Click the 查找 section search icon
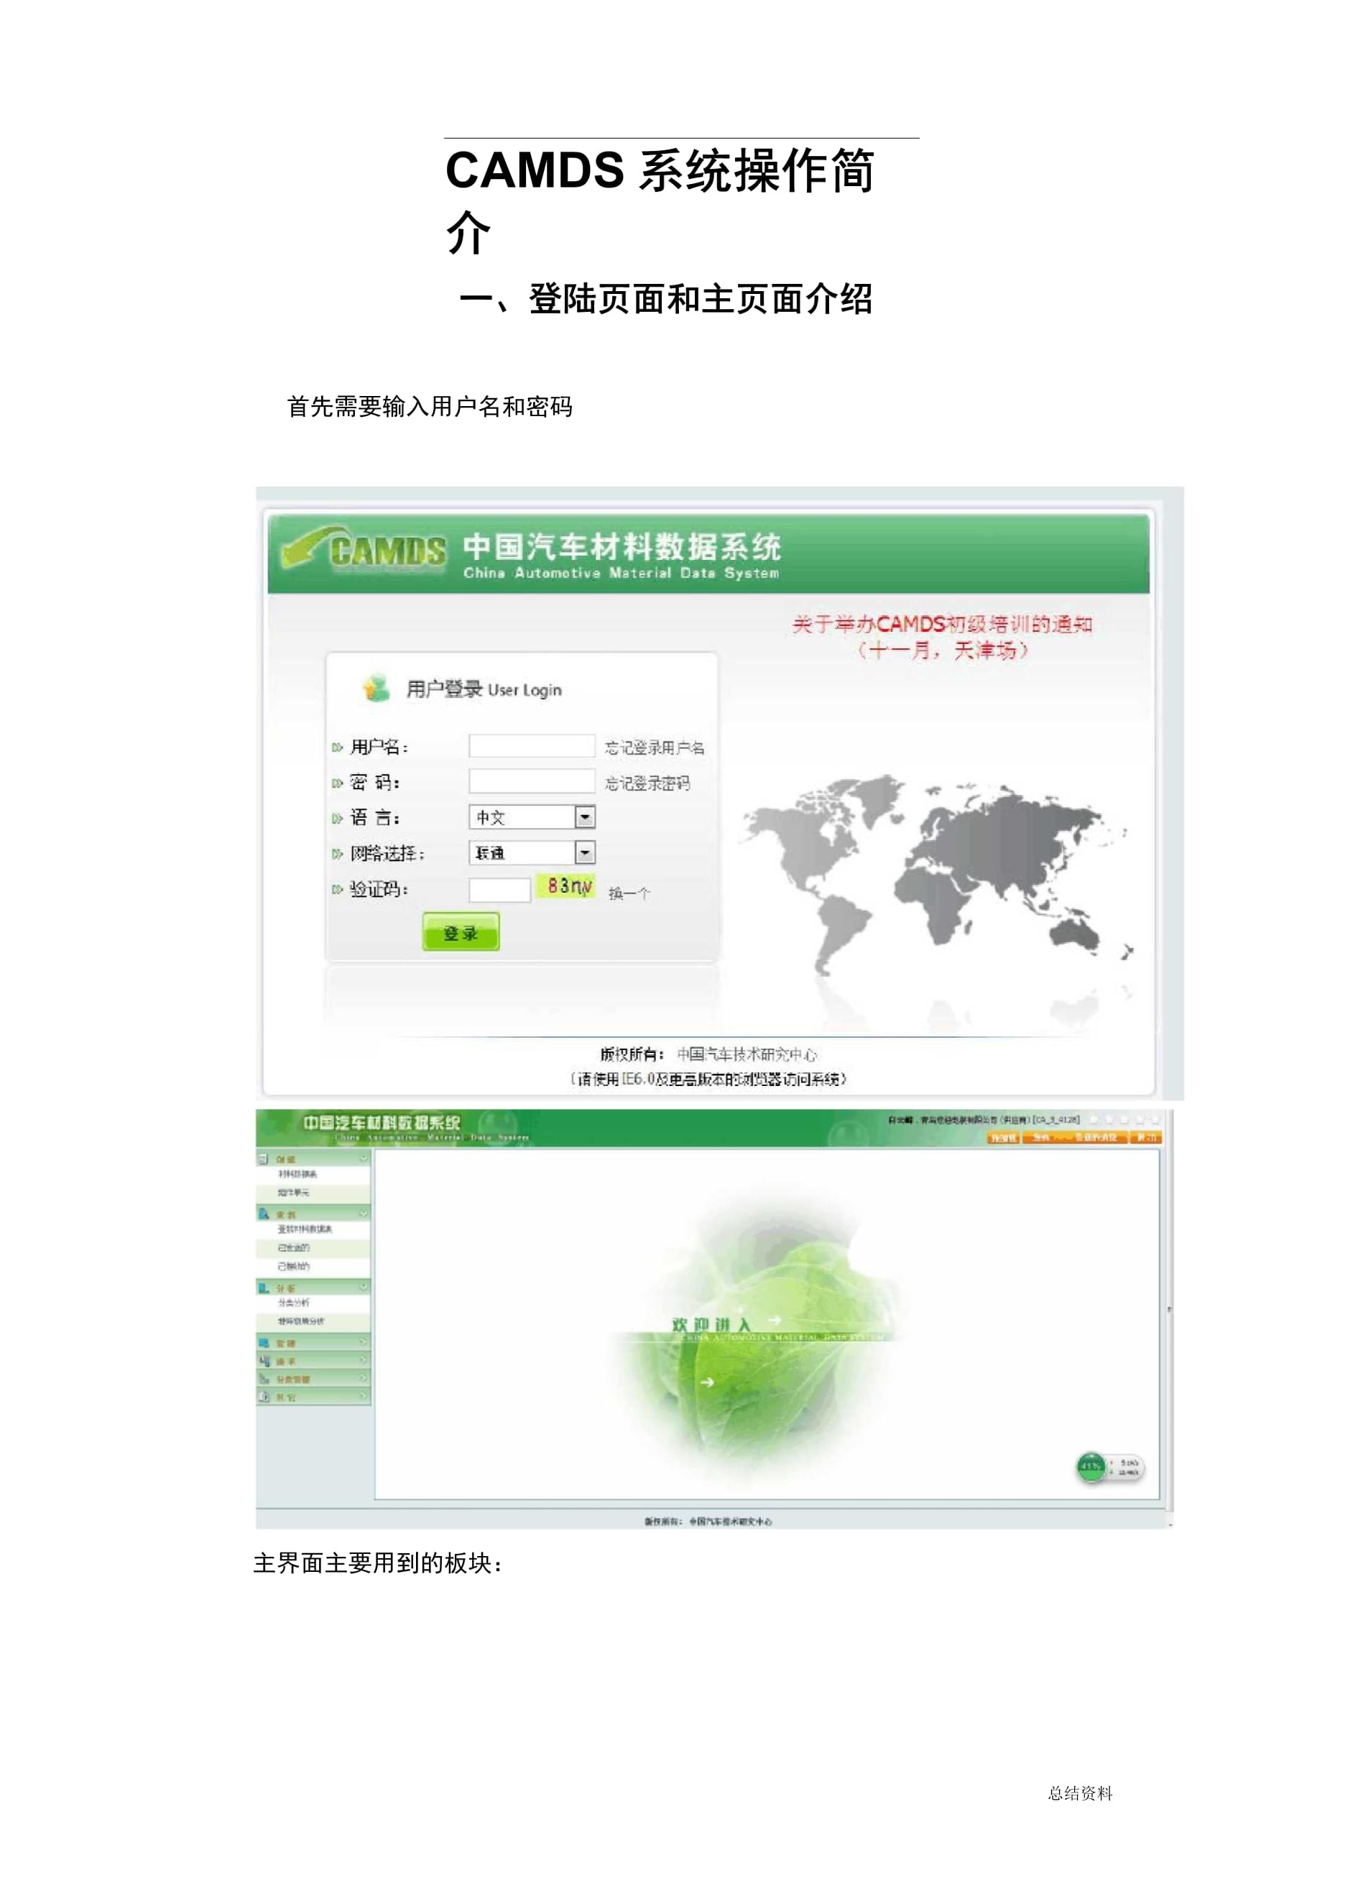Viewport: 1363px width, 1891px height. (264, 1214)
